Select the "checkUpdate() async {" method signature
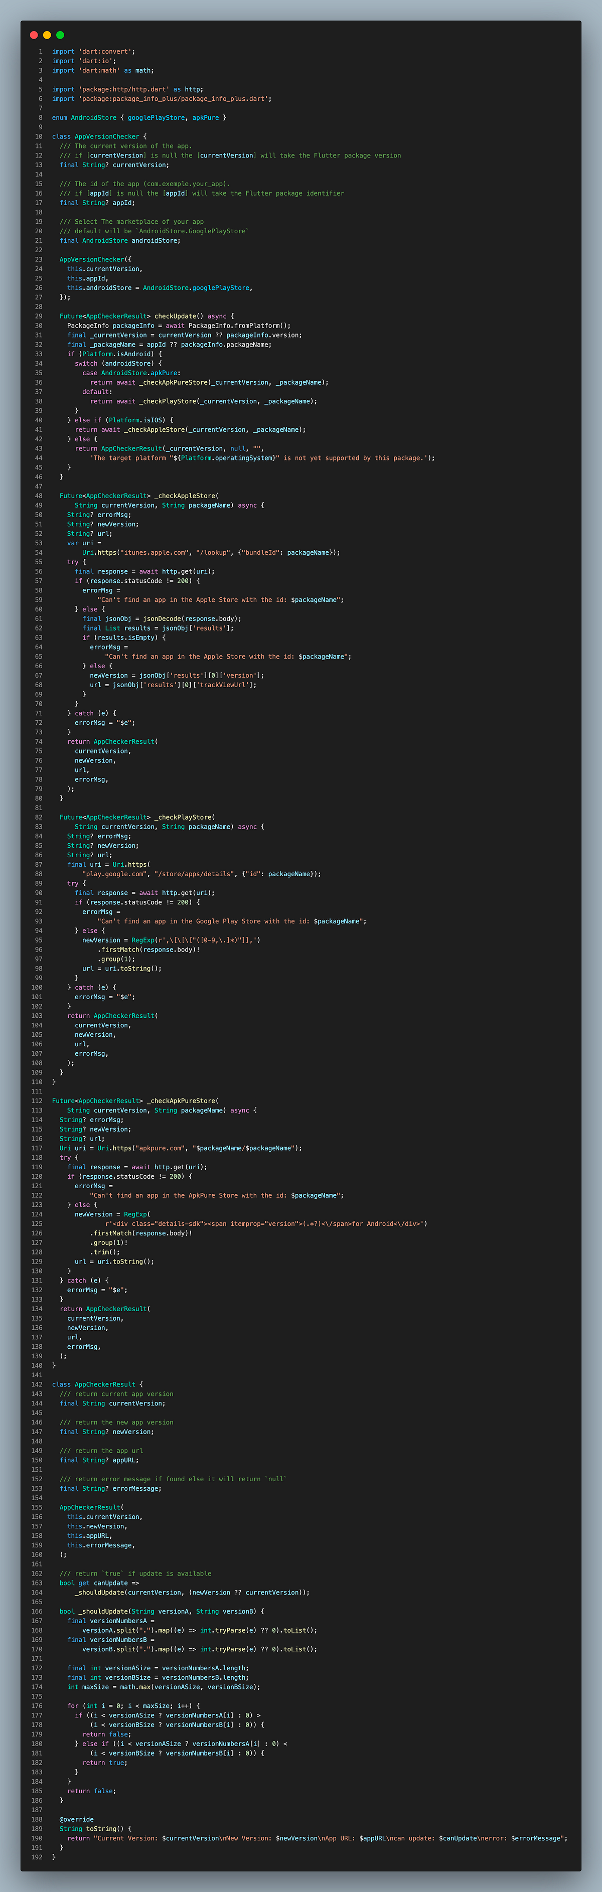This screenshot has height=1892, width=602. [x=146, y=316]
